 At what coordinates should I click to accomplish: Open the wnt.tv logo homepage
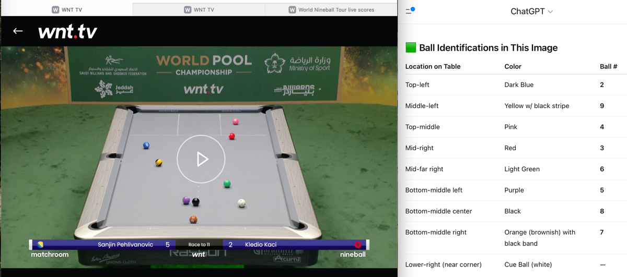click(68, 32)
